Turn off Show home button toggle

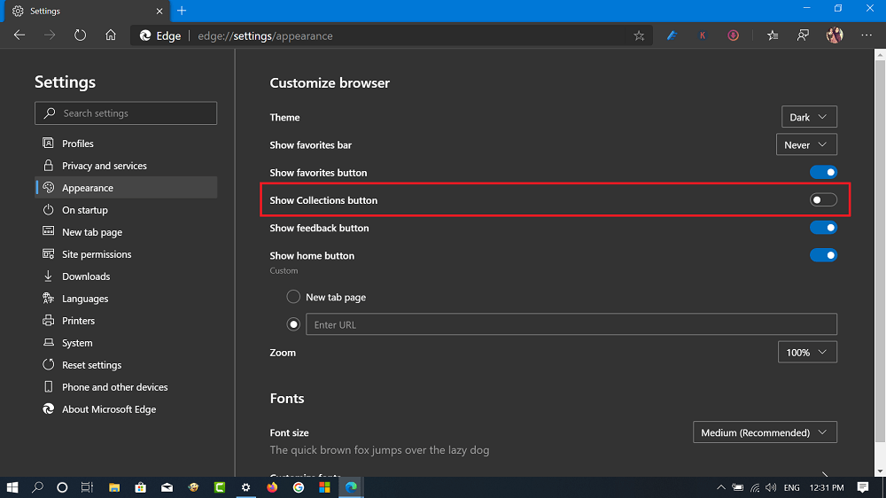(823, 255)
